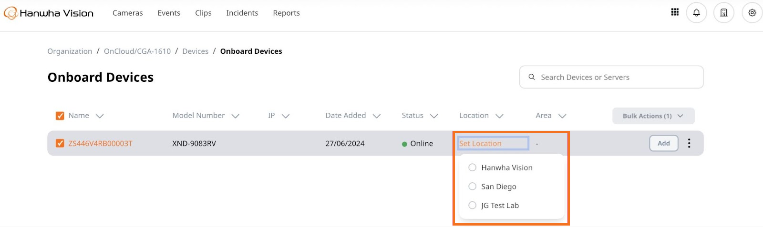The image size is (763, 227).
Task: Click the green Online status indicator
Action: [x=404, y=144]
